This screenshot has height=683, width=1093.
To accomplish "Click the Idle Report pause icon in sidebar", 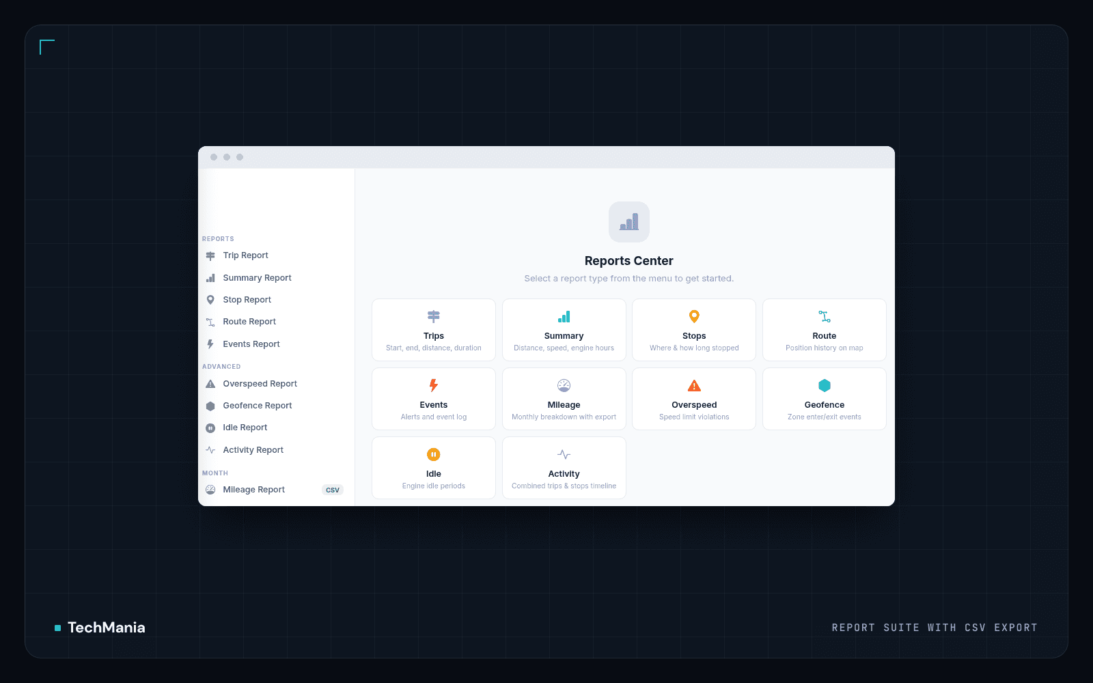I will coord(210,428).
